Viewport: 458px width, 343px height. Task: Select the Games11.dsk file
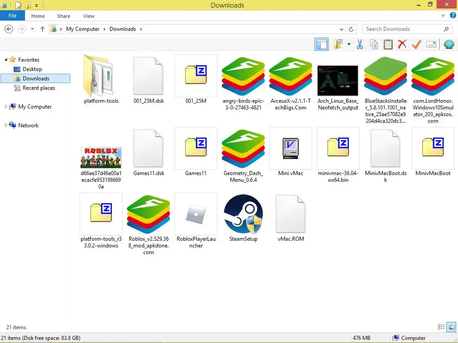click(x=148, y=152)
